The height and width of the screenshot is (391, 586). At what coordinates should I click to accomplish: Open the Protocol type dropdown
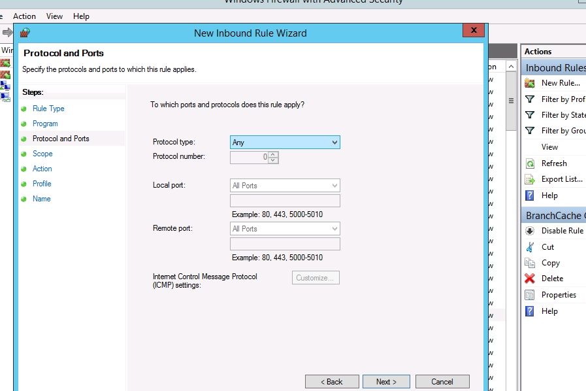(285, 143)
